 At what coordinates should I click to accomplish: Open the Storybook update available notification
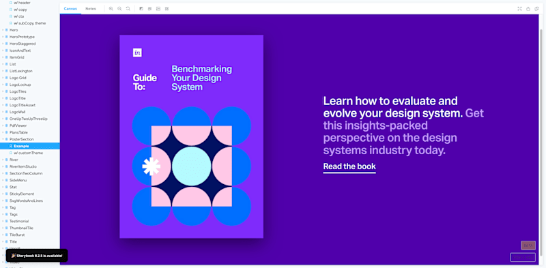point(37,256)
